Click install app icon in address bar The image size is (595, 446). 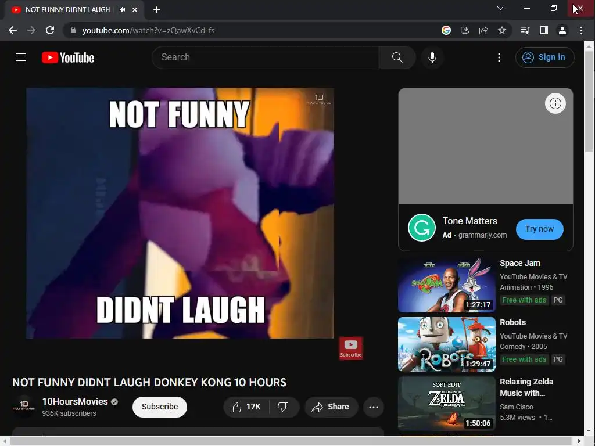pos(465,30)
